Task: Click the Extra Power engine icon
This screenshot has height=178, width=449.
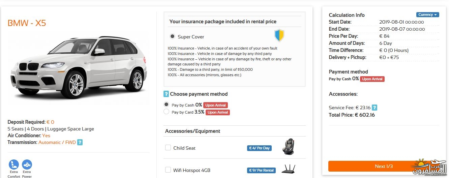Action: click(27, 165)
